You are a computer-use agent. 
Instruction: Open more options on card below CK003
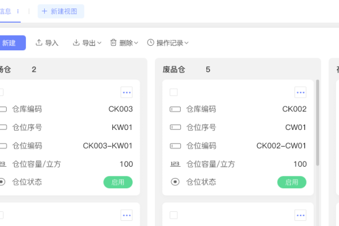click(127, 215)
